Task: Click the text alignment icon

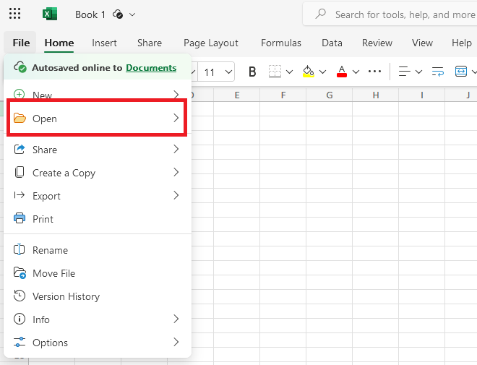Action: pyautogui.click(x=404, y=72)
